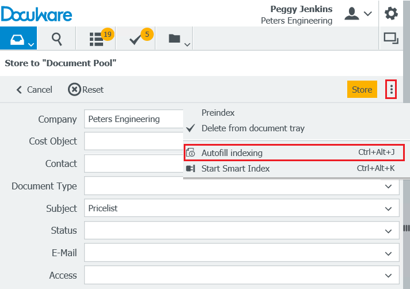Open the settings gear
This screenshot has width=410, height=289.
[x=392, y=13]
